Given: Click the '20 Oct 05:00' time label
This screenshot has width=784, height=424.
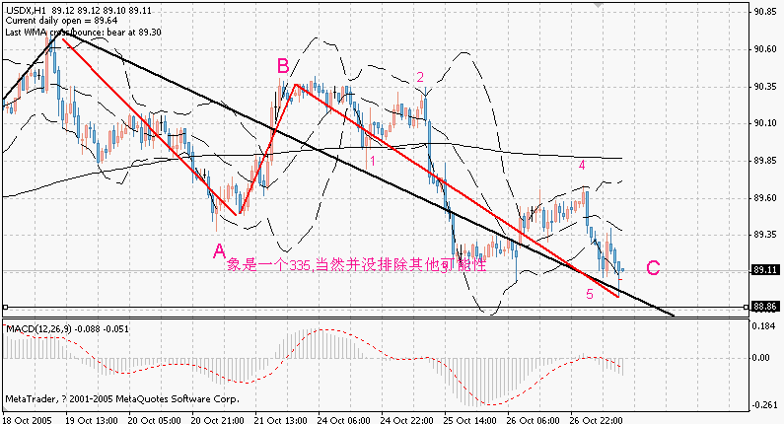Looking at the screenshot, I should tap(155, 419).
